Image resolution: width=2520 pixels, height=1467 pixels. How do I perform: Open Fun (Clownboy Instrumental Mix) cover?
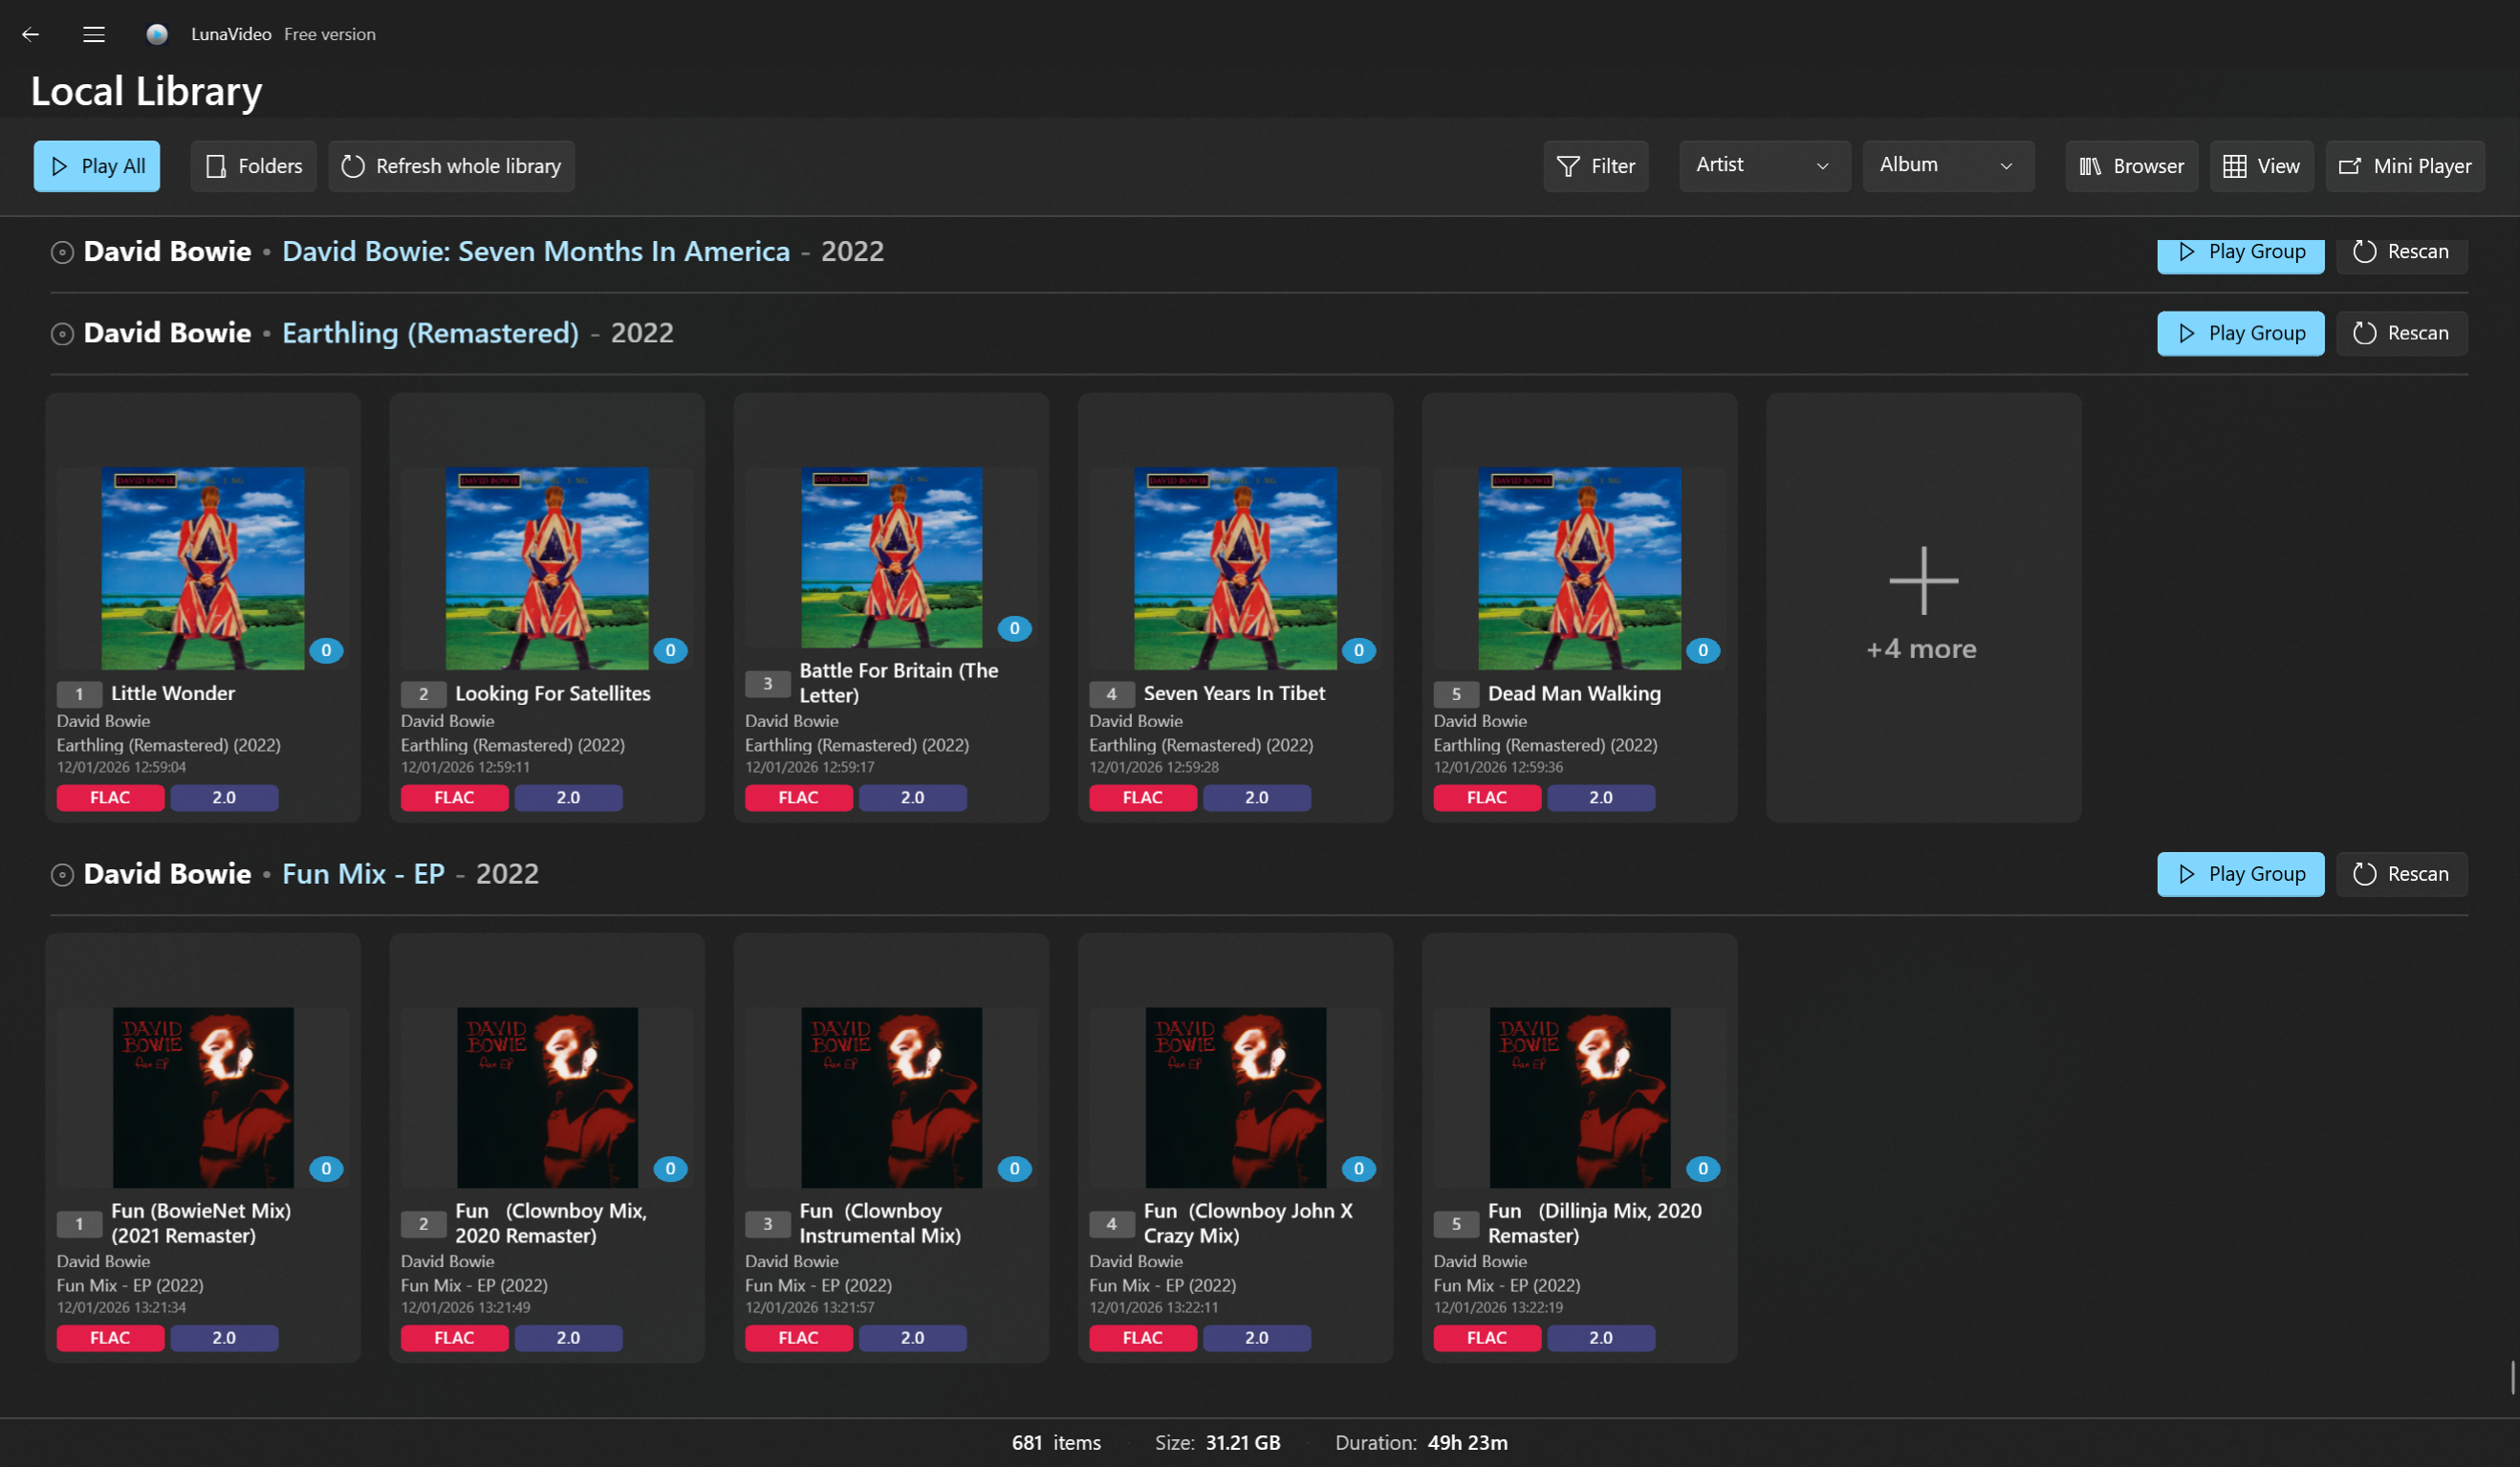point(892,1098)
